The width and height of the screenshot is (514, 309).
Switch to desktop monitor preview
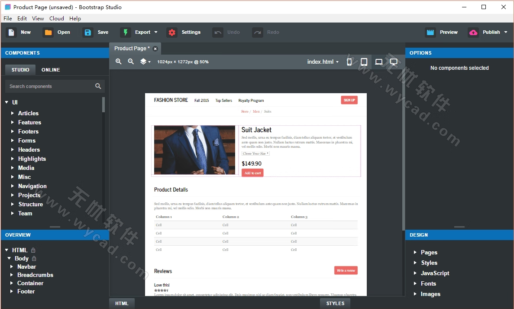[393, 62]
